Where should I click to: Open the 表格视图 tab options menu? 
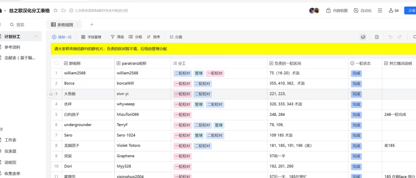78,25
